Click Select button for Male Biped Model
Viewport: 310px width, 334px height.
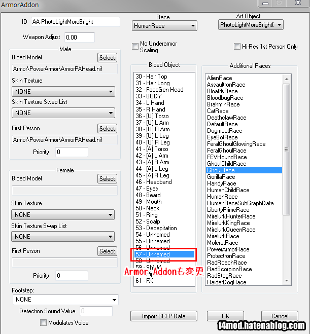tap(107, 58)
